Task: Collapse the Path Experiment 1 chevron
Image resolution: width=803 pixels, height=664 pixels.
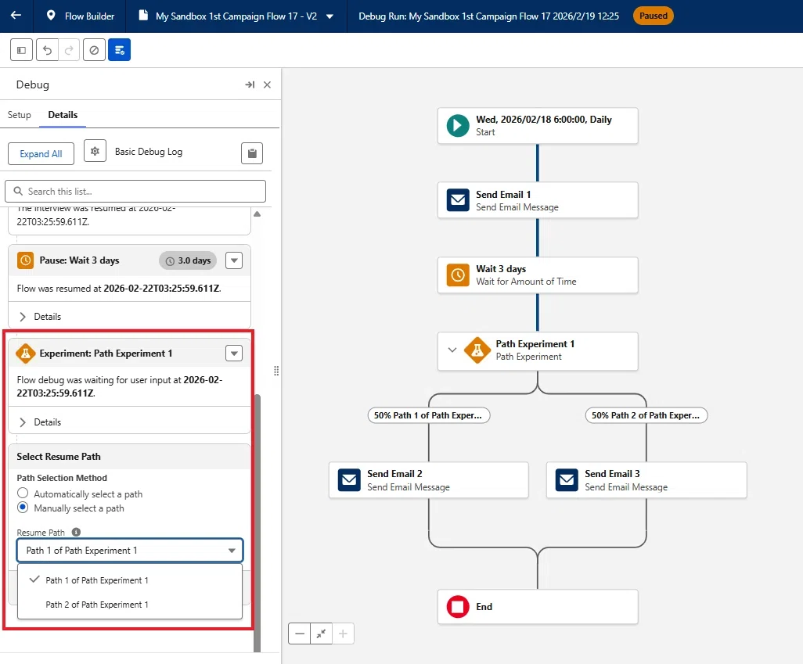Action: (452, 350)
